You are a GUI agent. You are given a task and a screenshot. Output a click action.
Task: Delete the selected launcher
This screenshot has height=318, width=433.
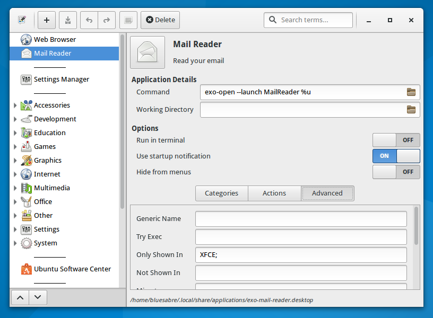(160, 20)
